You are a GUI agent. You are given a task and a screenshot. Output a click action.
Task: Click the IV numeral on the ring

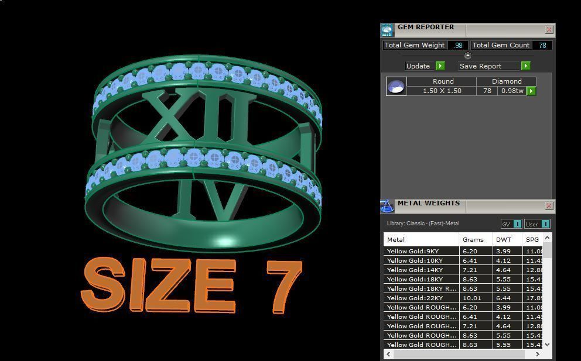210,199
